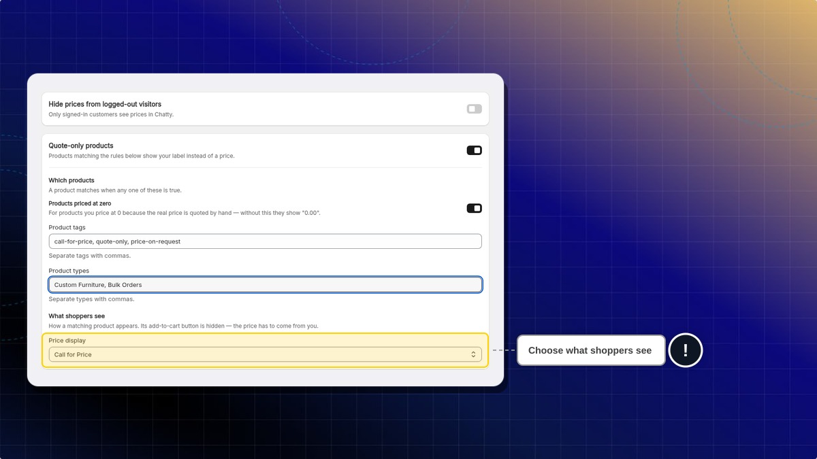This screenshot has height=459, width=817.
Task: Open the Price display dropdown
Action: click(x=265, y=354)
